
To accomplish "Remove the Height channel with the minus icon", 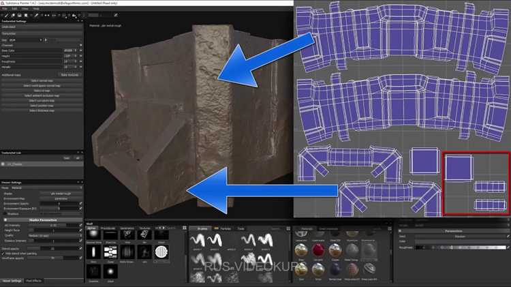I will coord(81,56).
